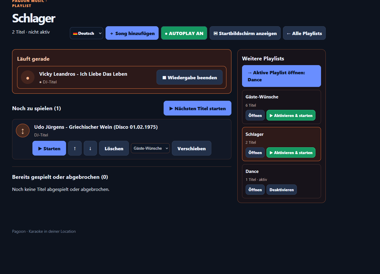This screenshot has height=274, width=380.
Task: Move Griechischer Wein up with the arrow button
Action: pyautogui.click(x=75, y=148)
